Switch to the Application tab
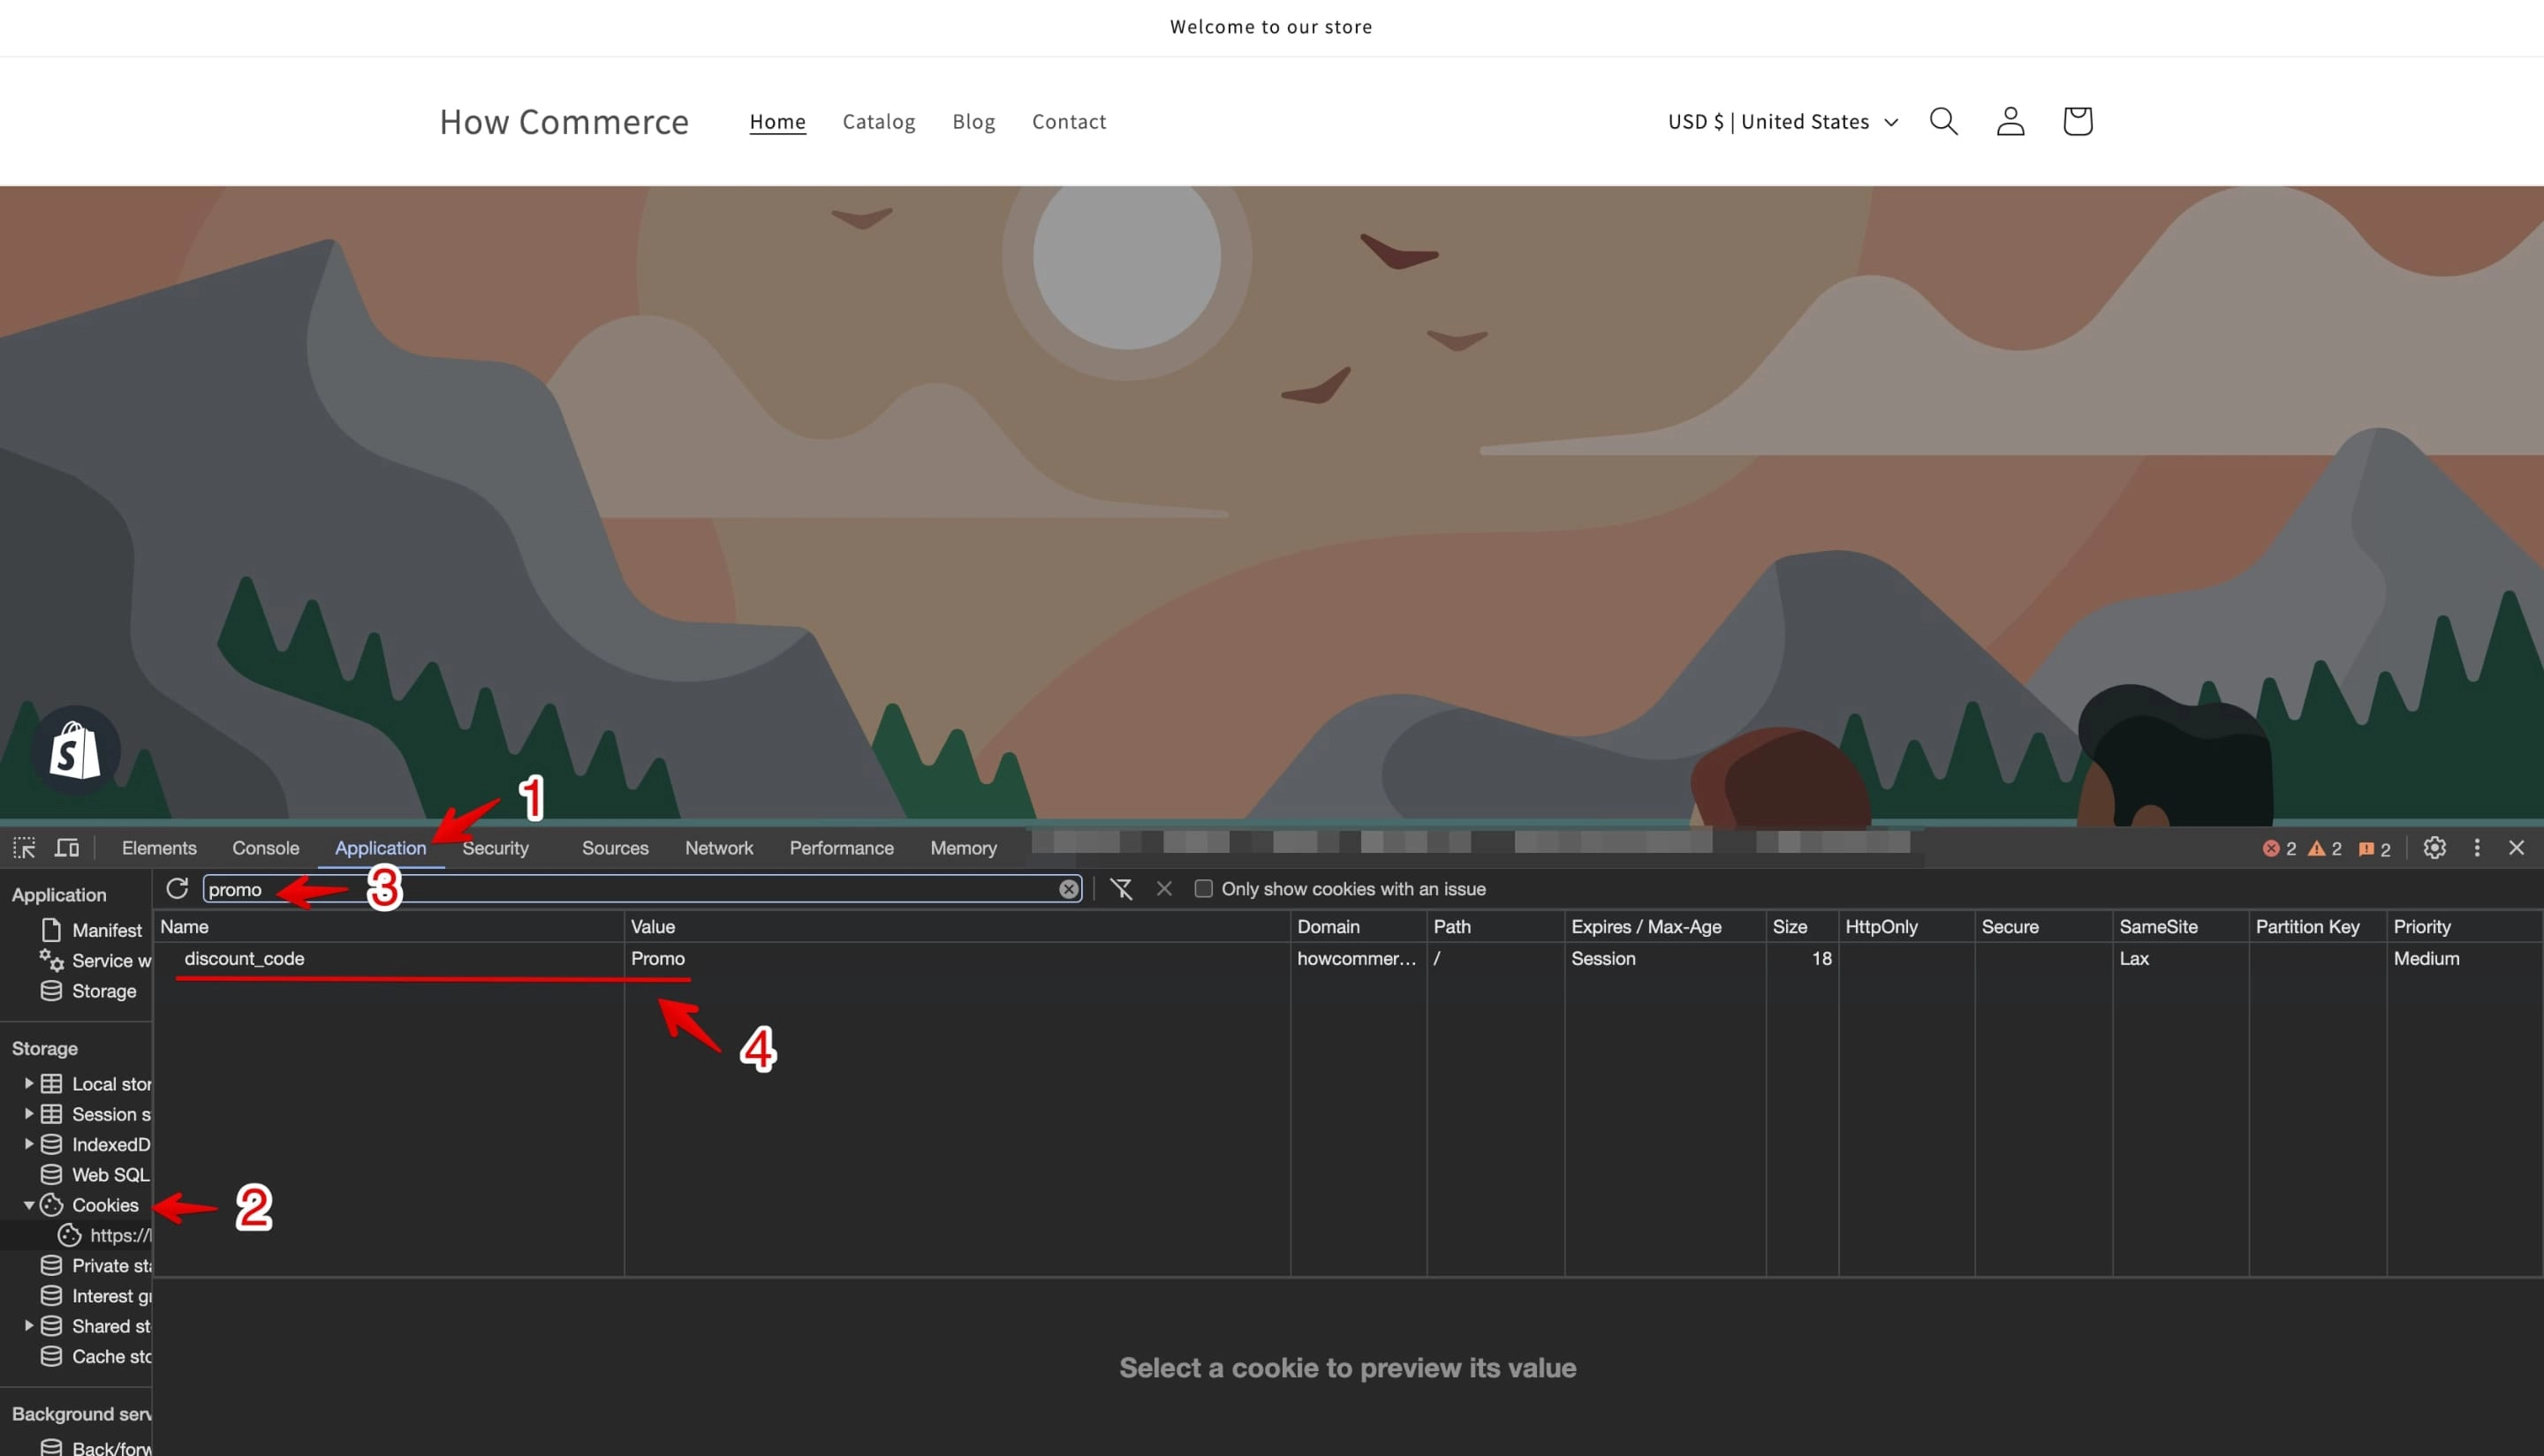The width and height of the screenshot is (2544, 1456). [380, 848]
